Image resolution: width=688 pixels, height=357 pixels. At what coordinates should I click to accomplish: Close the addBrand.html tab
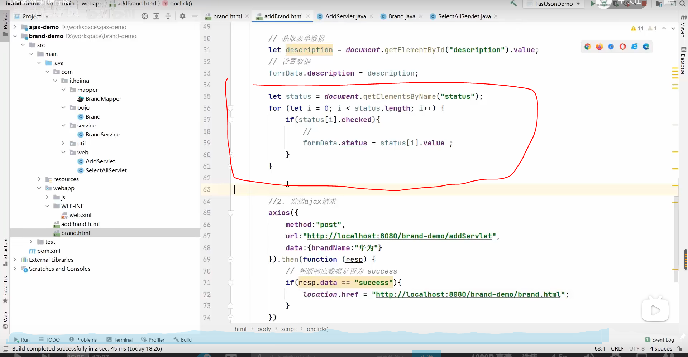[308, 16]
